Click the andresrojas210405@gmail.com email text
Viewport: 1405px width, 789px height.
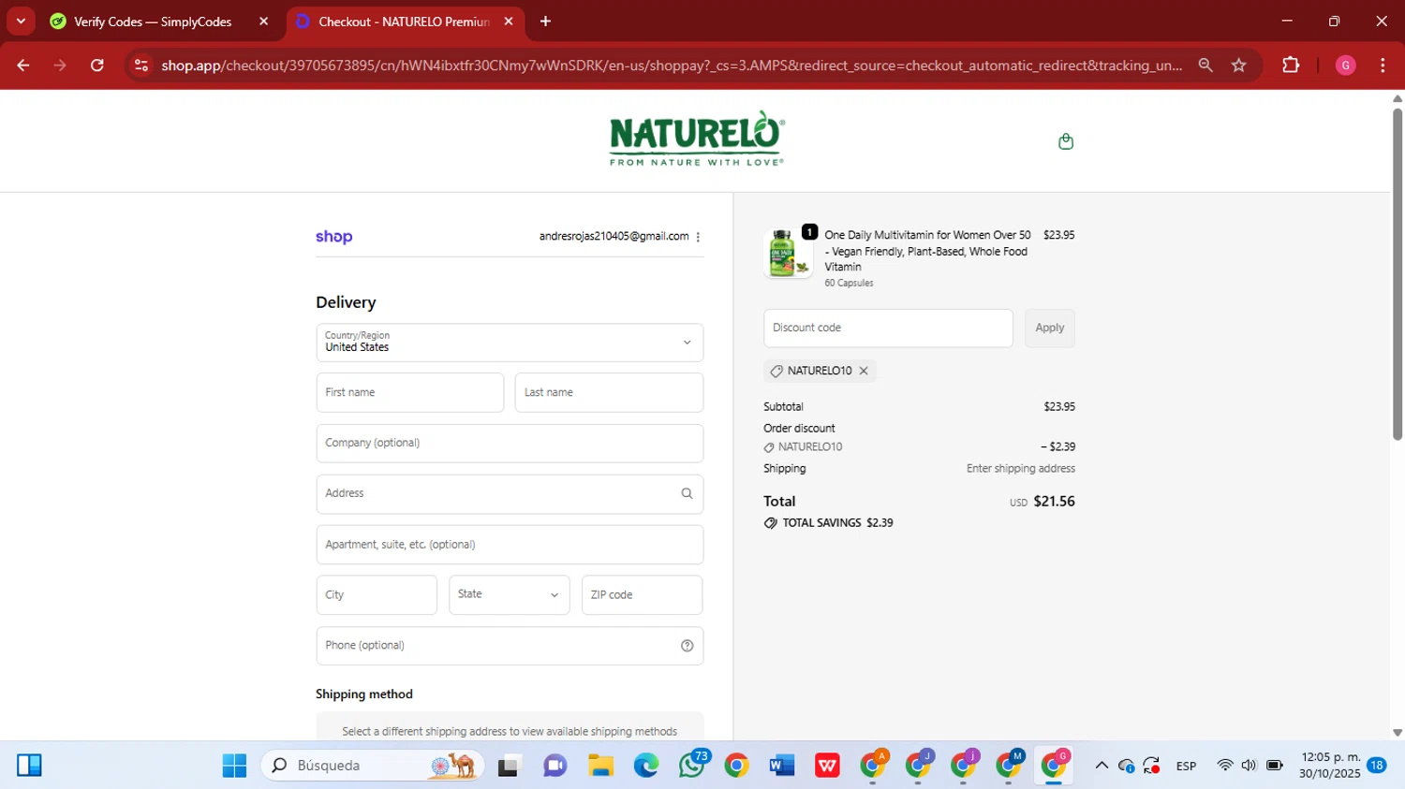[x=614, y=237]
